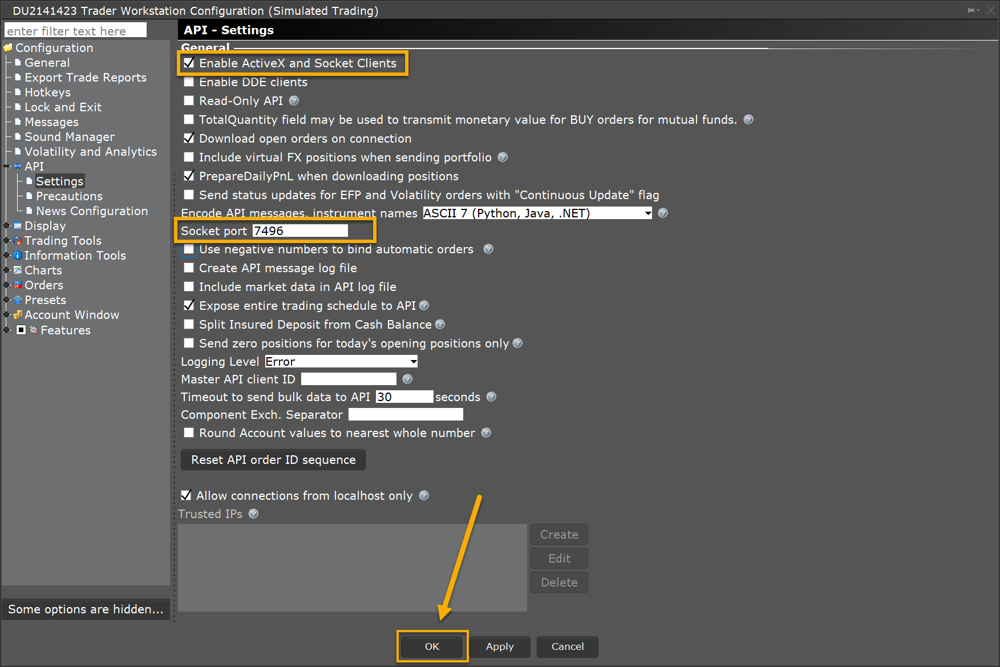Toggle the Read-Only API checkbox
1000x667 pixels.
coord(189,100)
